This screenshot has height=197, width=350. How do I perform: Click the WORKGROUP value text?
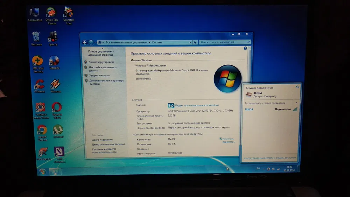click(175, 153)
